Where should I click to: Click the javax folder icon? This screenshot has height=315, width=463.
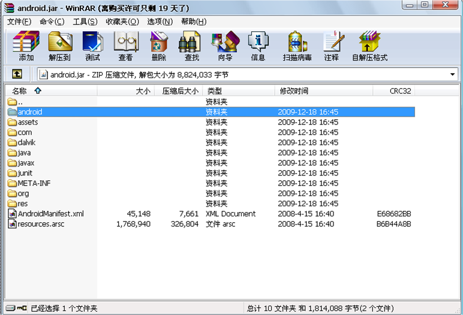(x=12, y=163)
